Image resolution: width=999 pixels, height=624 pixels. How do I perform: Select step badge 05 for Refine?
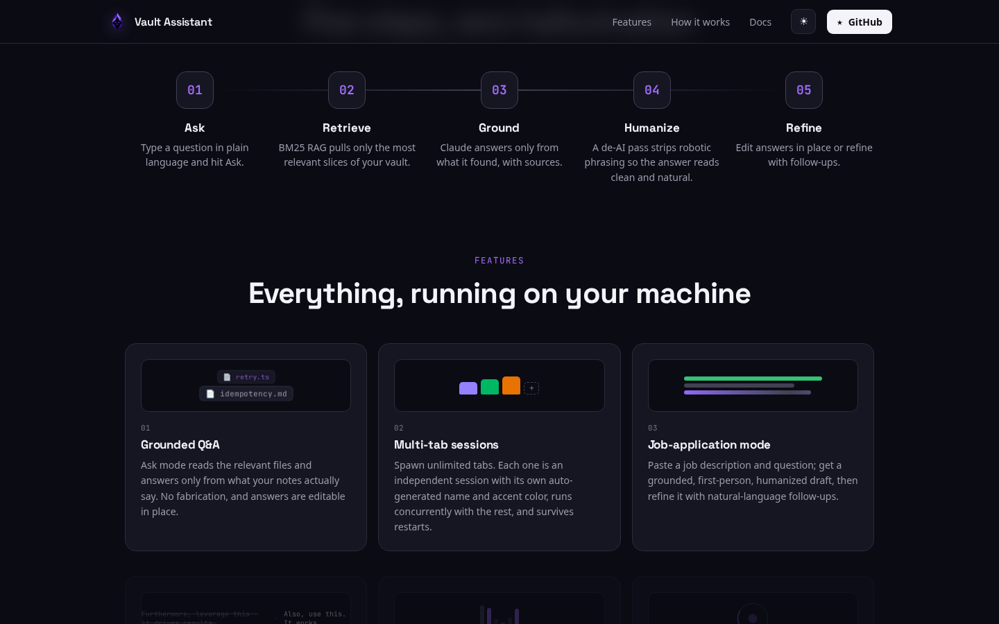tap(804, 90)
